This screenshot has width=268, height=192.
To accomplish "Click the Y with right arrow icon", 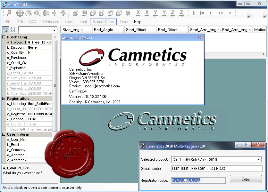I will (x=164, y=13).
